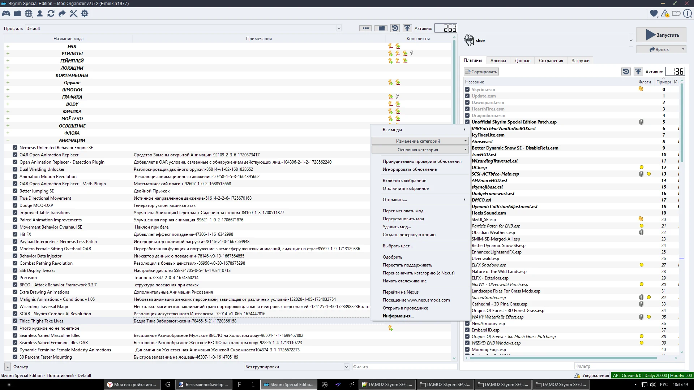
Task: Open the warning triangle notifications icon
Action: [665, 13]
